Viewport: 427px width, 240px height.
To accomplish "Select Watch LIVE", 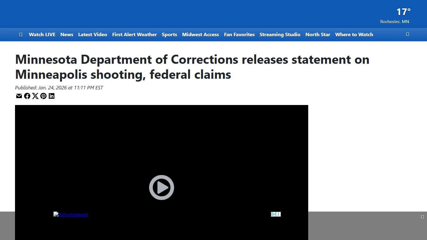I will click(x=42, y=34).
